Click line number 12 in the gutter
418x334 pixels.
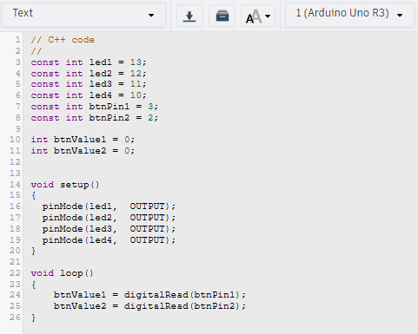coord(15,162)
